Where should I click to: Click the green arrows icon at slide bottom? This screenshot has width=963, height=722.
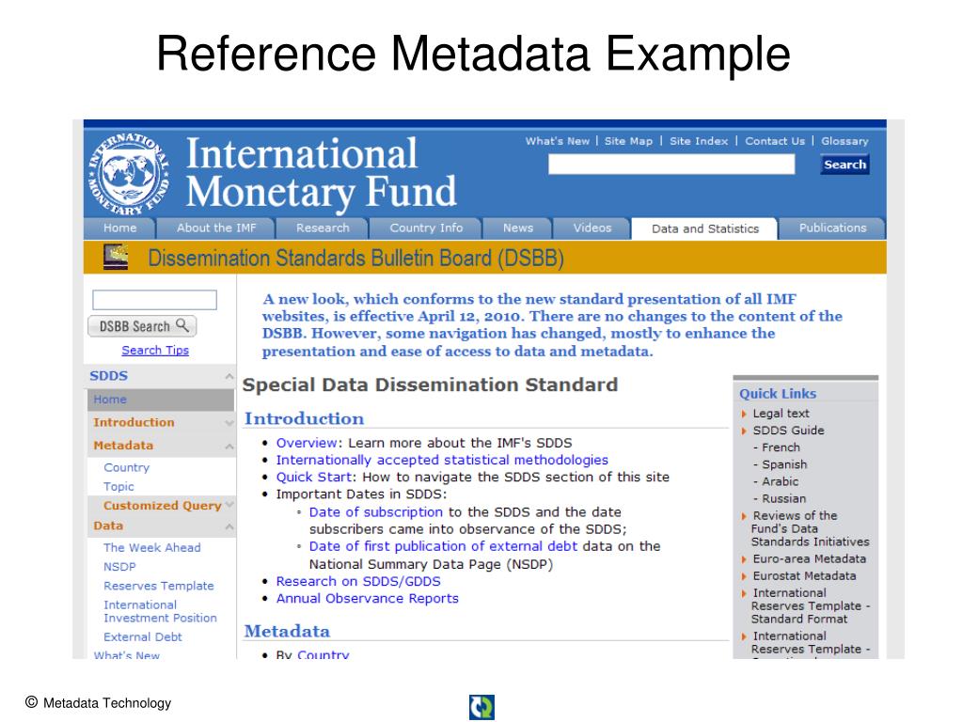tap(481, 707)
